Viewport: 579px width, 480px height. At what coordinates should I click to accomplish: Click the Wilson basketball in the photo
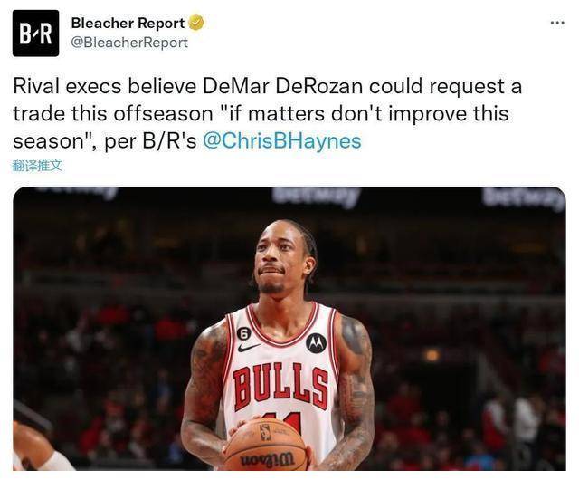[265, 445]
